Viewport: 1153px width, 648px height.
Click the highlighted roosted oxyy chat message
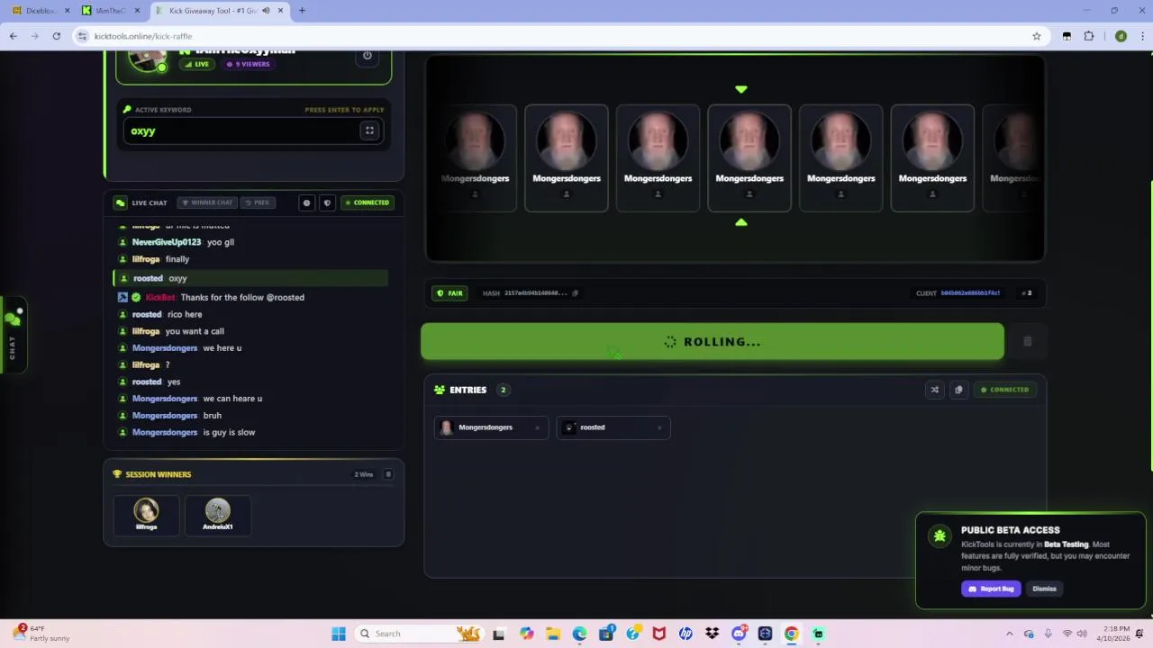point(250,278)
